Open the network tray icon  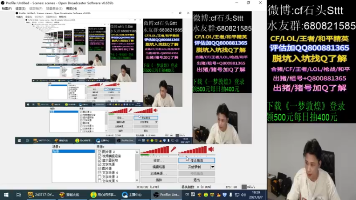237,195
